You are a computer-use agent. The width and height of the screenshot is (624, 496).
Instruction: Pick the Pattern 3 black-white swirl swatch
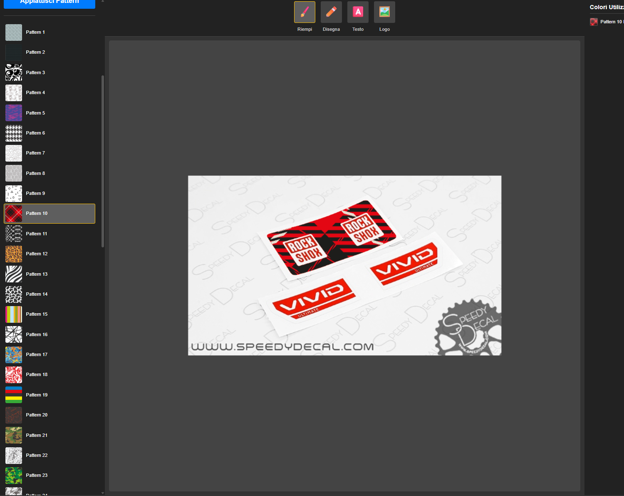[x=14, y=72]
